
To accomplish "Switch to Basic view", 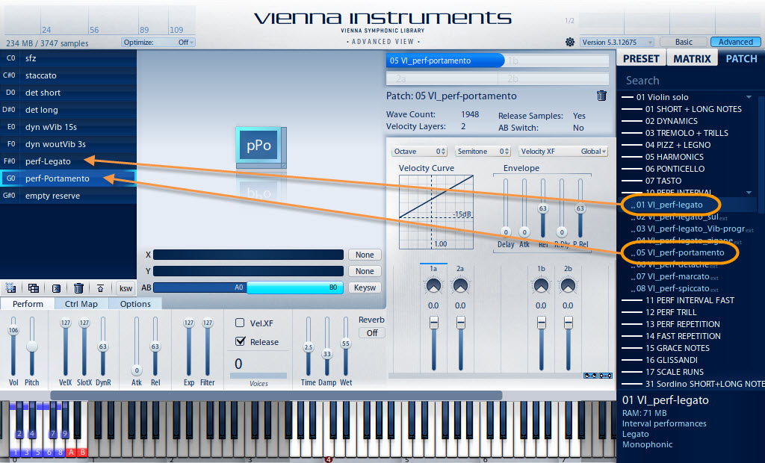I will tap(684, 42).
